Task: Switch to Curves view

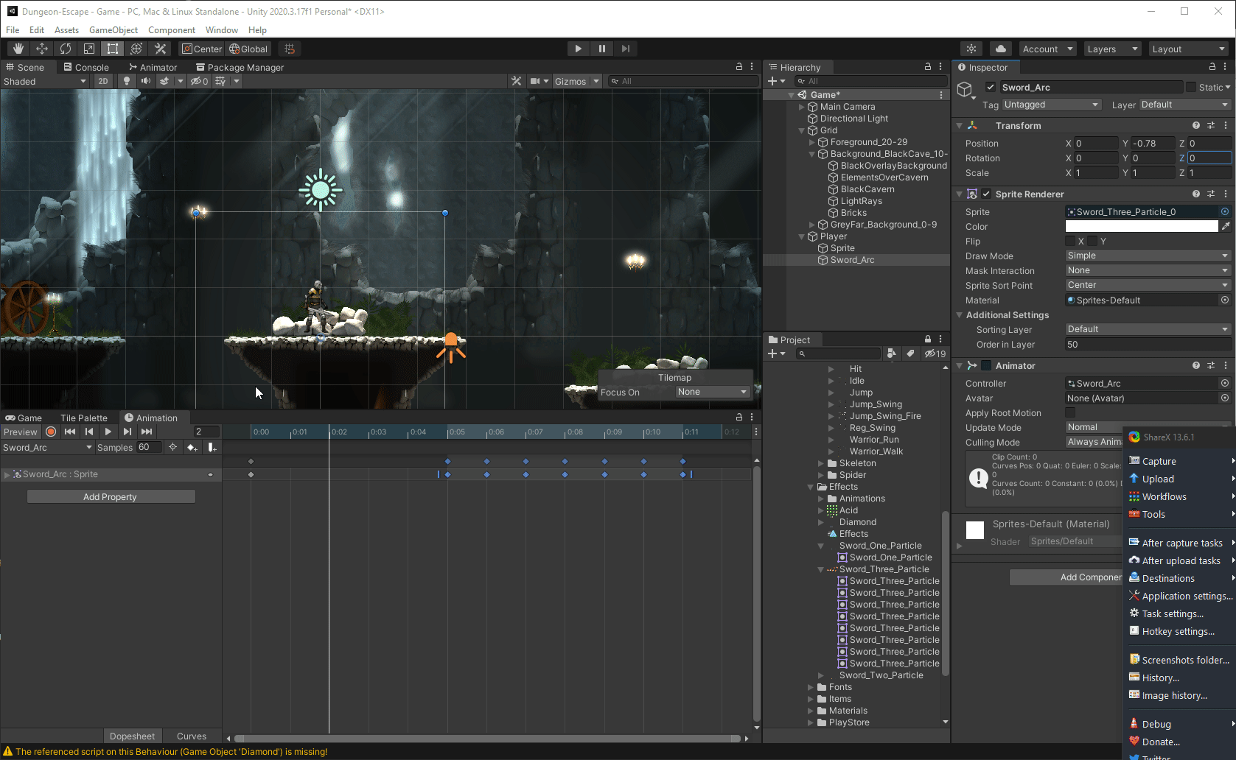Action: (192, 736)
